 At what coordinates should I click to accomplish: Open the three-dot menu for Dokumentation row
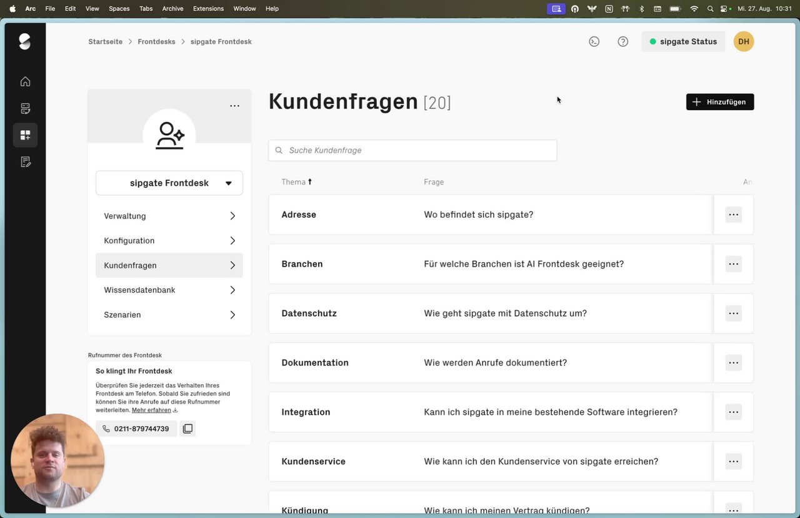coord(734,363)
